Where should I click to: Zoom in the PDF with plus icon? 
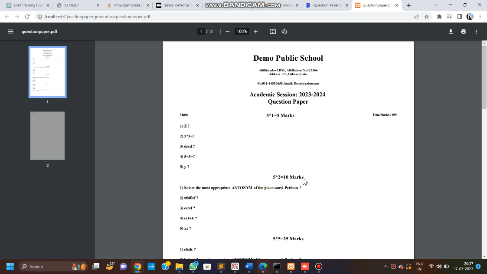(x=255, y=31)
